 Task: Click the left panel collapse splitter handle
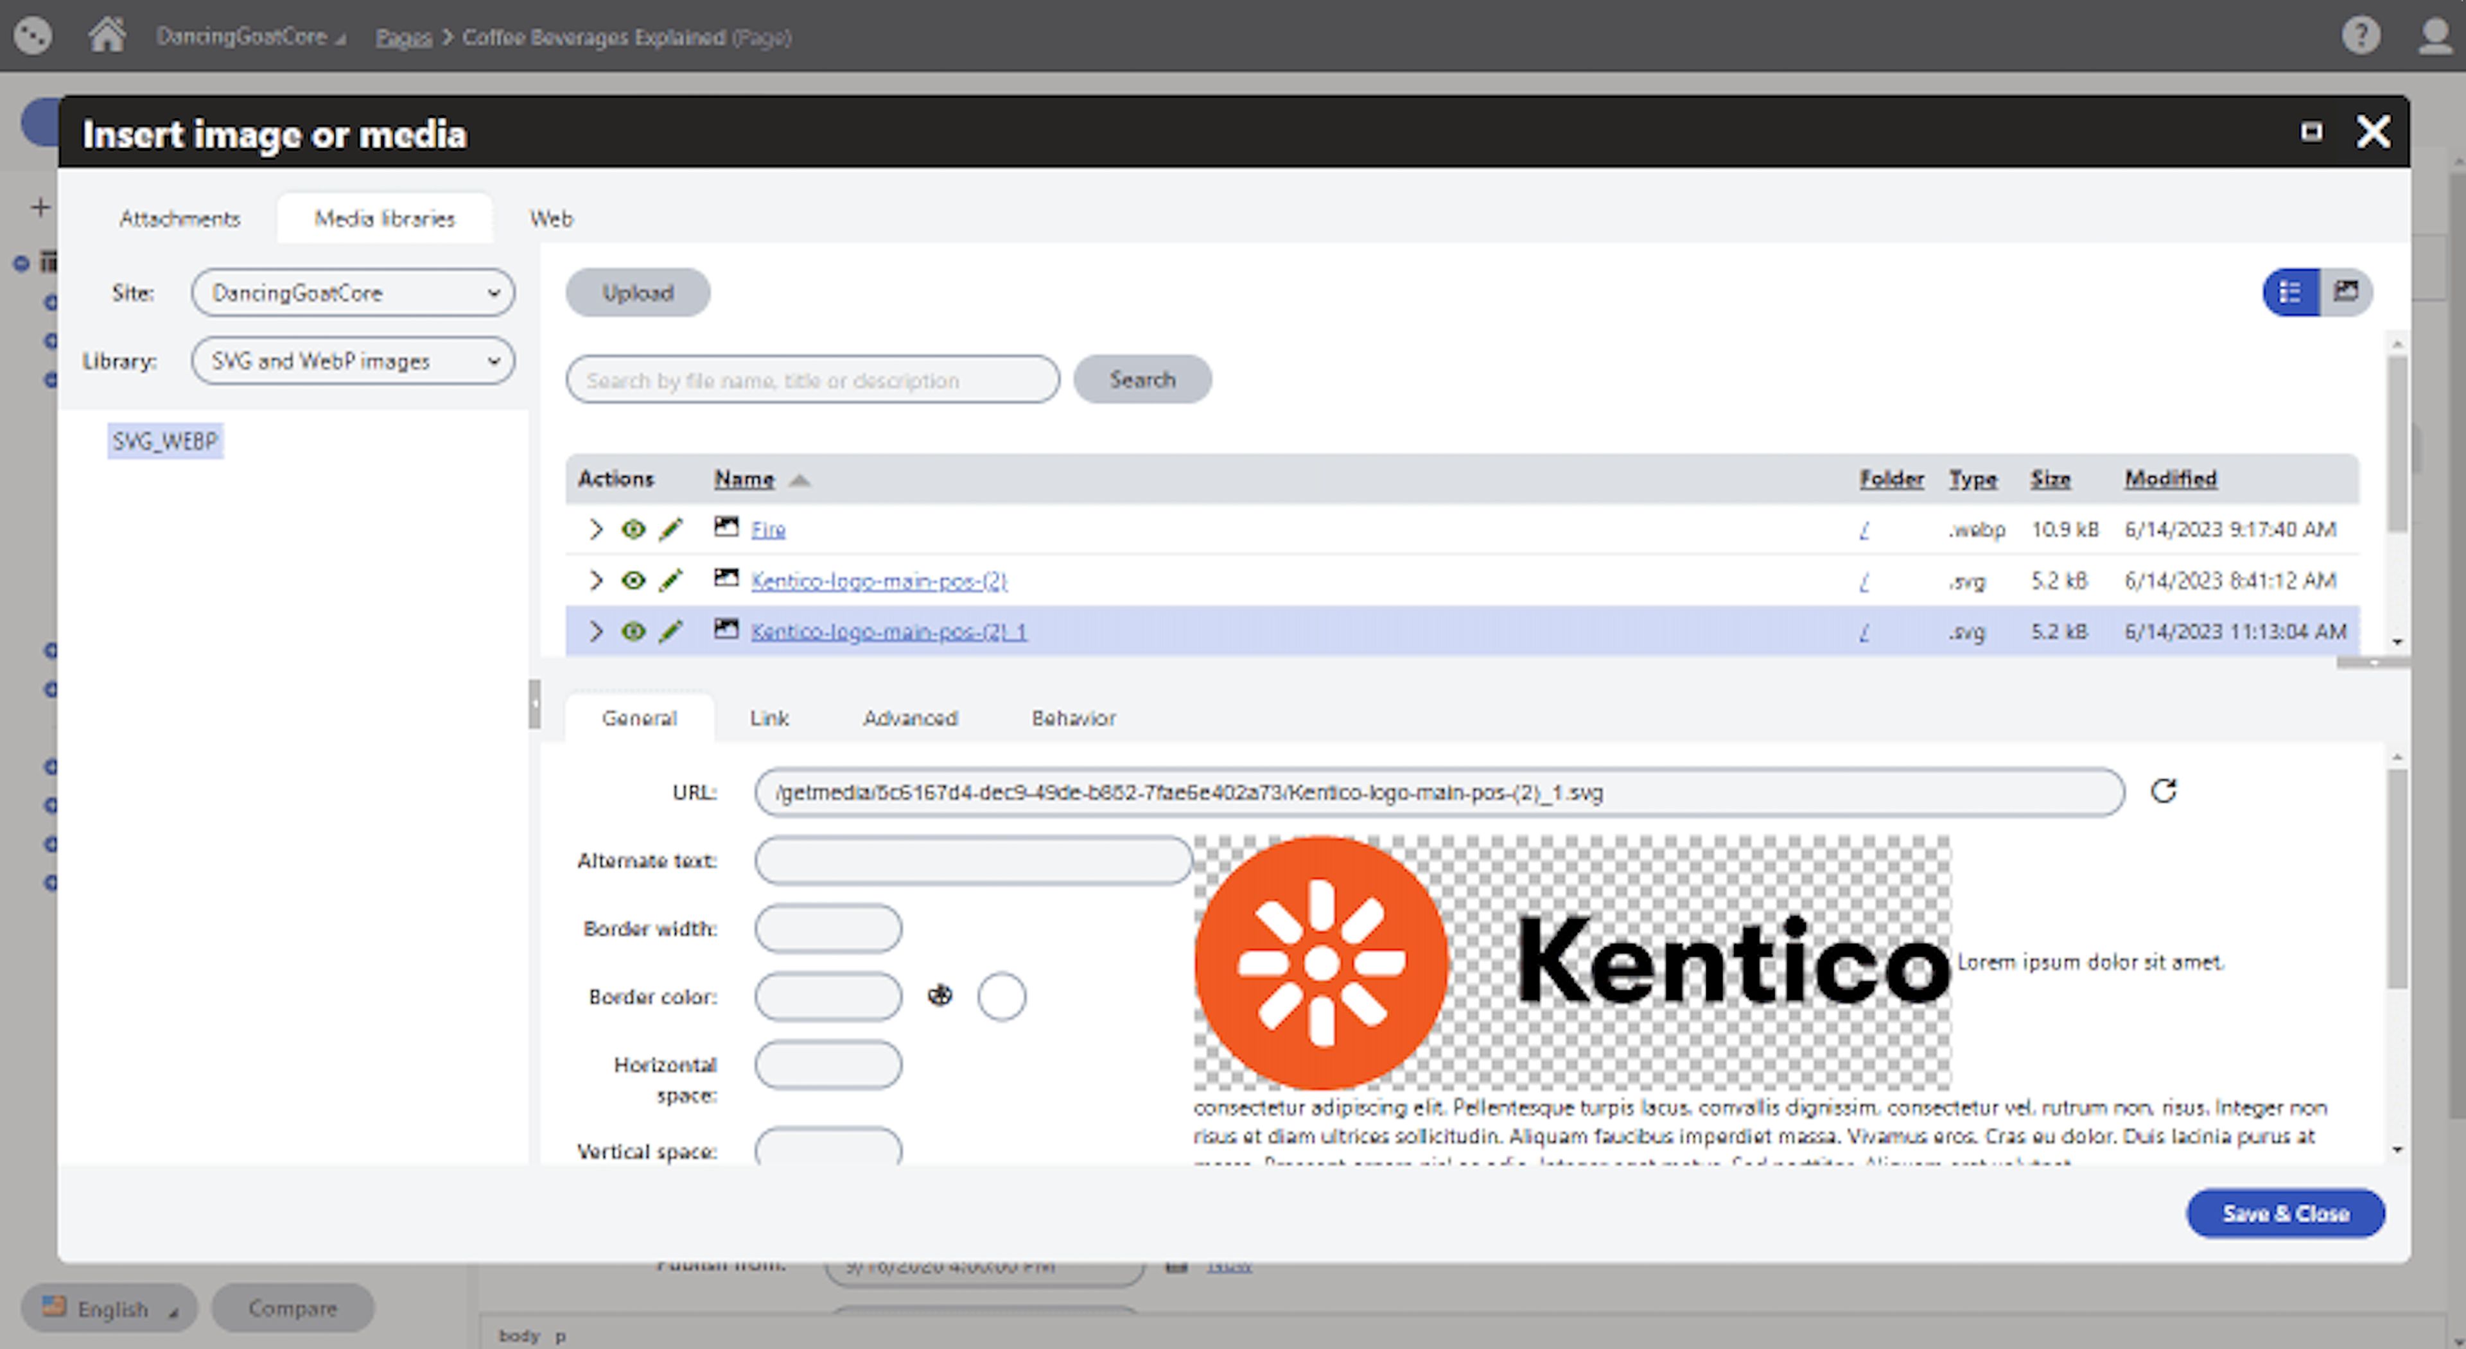tap(534, 704)
